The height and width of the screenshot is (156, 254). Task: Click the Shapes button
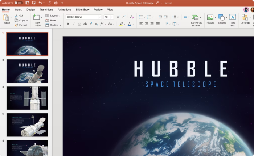pyautogui.click(x=222, y=19)
